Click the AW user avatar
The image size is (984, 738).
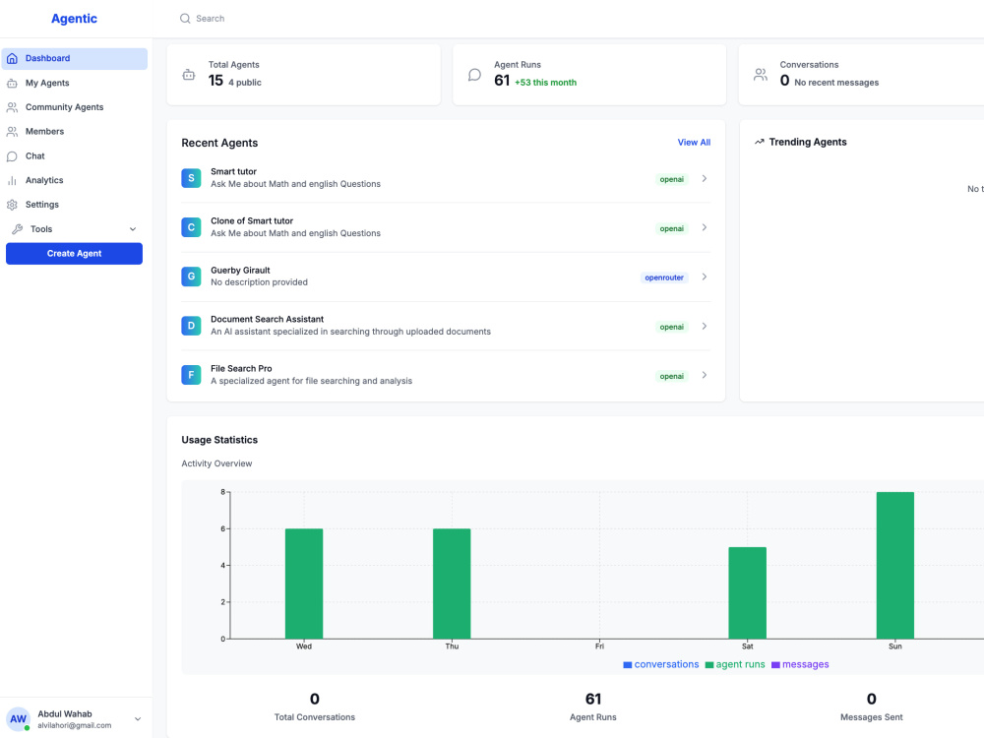[18, 719]
